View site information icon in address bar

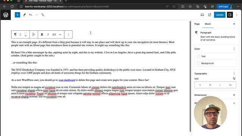[21, 6]
